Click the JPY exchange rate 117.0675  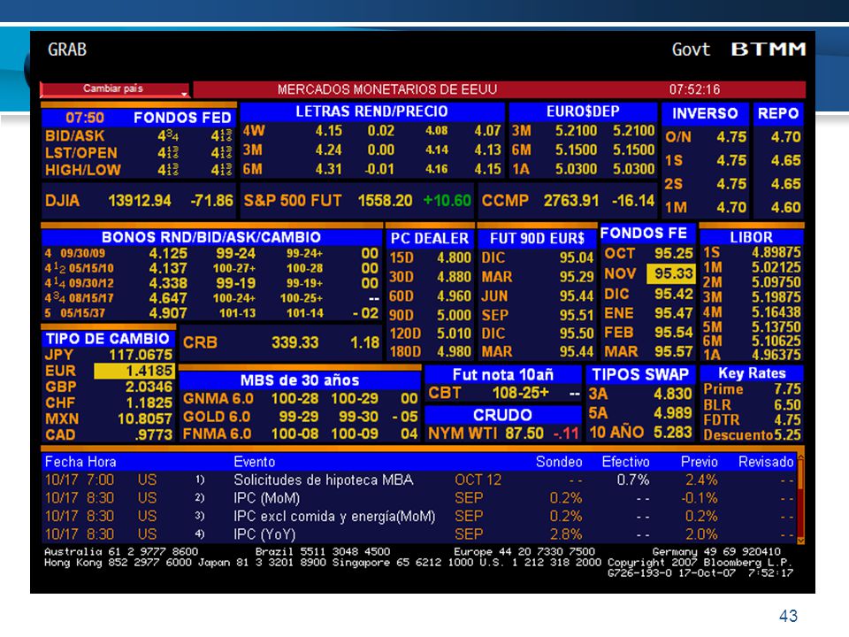(x=141, y=356)
